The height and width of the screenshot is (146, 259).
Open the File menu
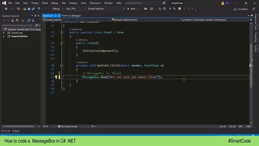coord(10,3)
